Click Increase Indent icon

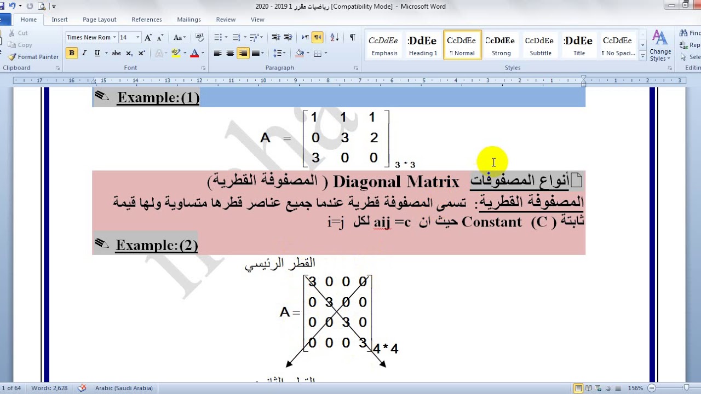click(x=288, y=37)
